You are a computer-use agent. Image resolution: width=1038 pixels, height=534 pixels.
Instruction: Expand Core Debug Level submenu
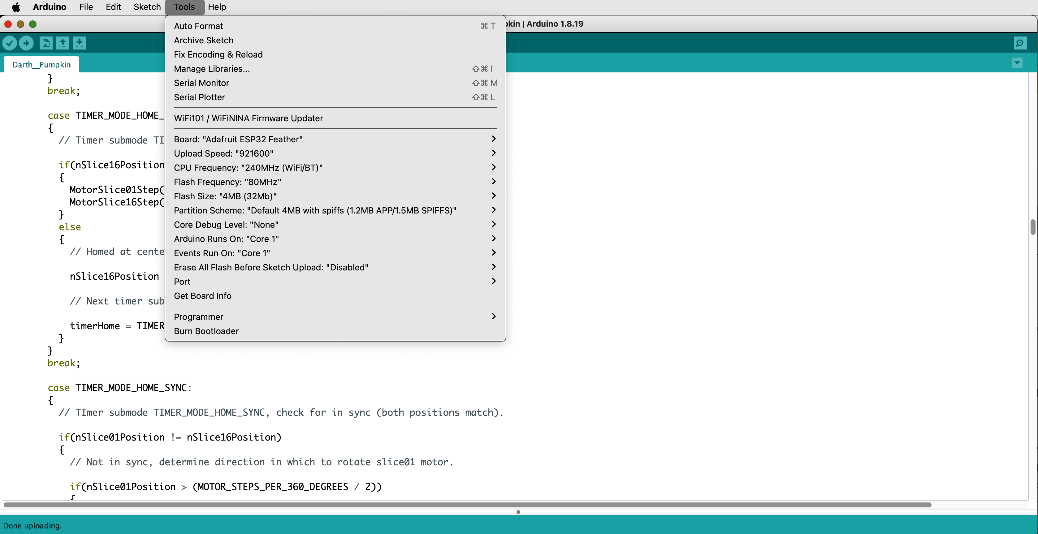[335, 224]
